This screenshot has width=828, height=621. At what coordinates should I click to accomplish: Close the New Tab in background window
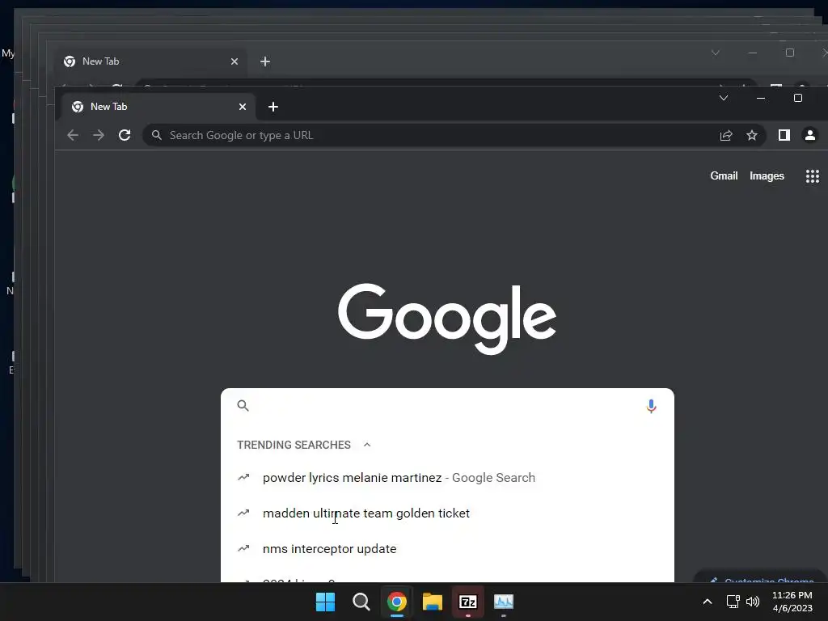[x=234, y=61]
